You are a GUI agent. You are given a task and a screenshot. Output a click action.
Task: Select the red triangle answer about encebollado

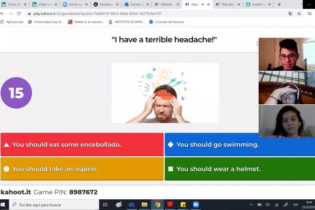pyautogui.click(x=82, y=144)
